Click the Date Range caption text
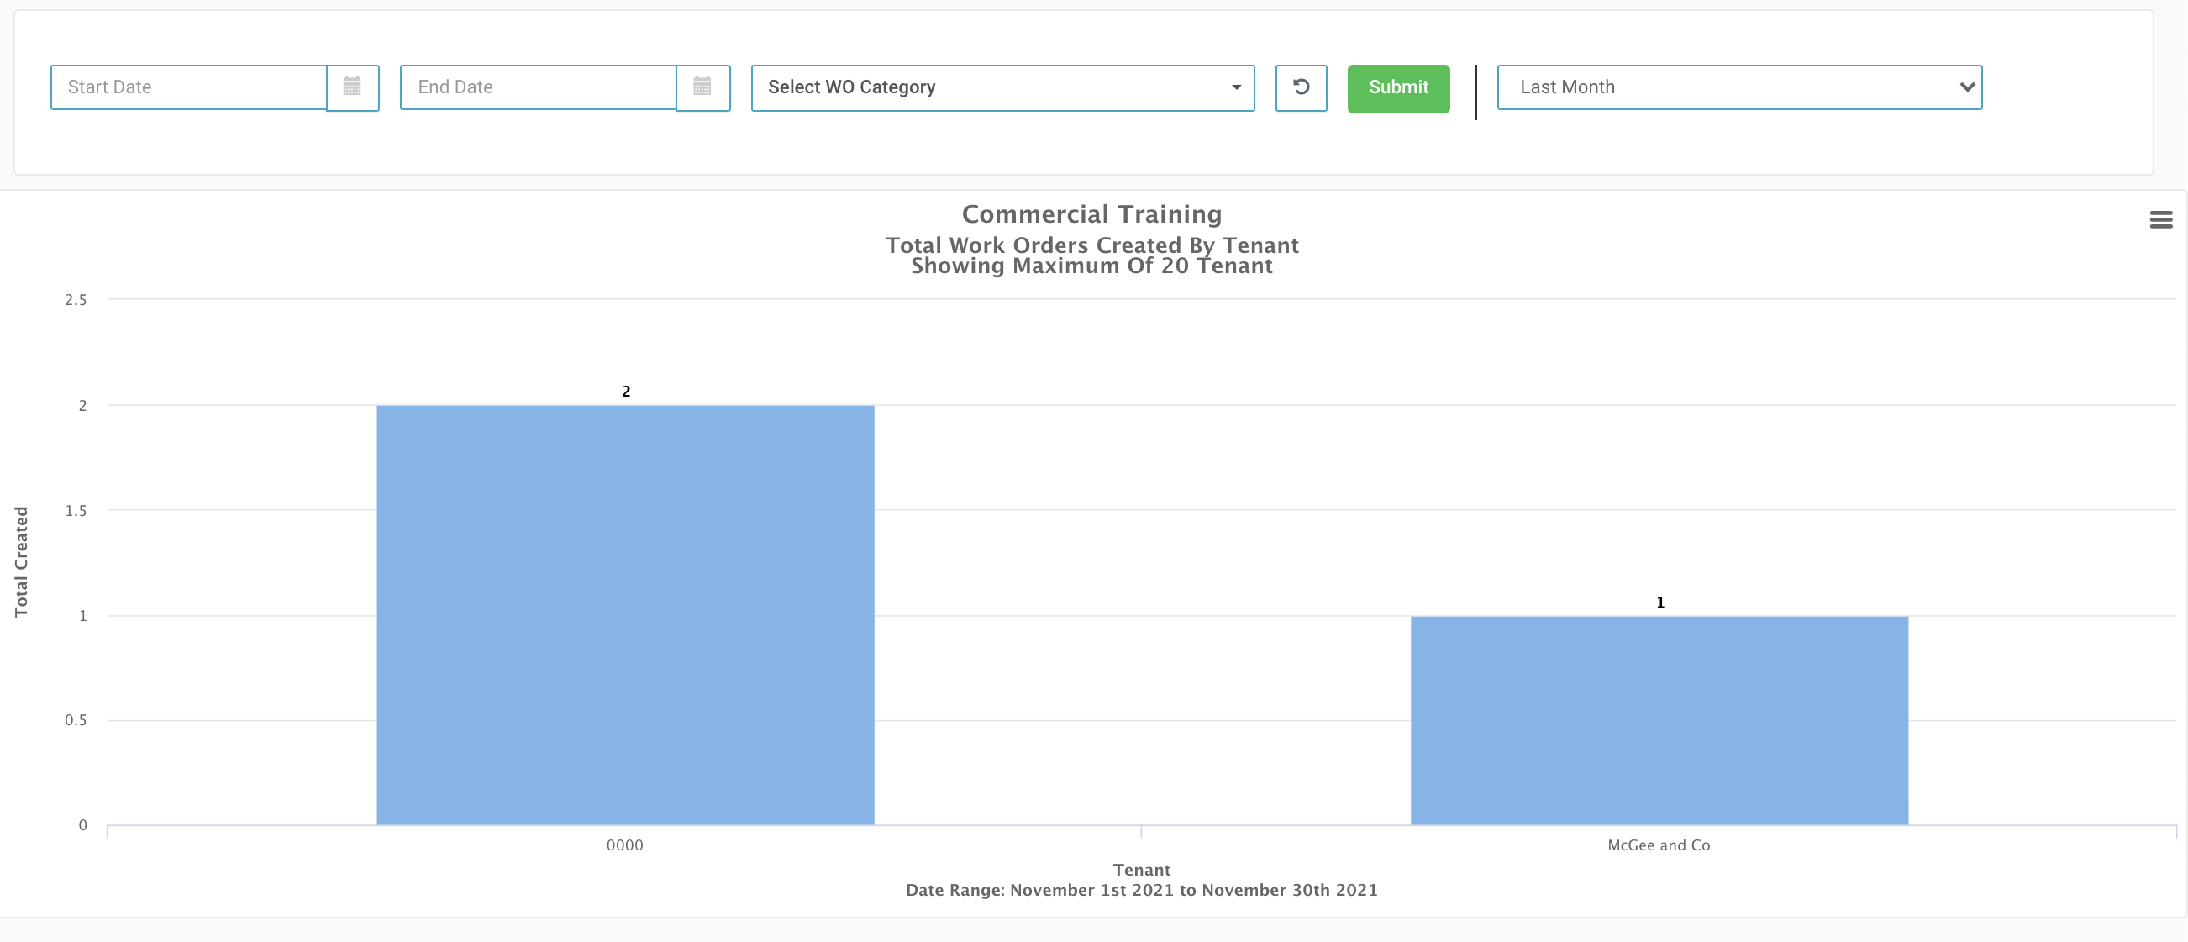The image size is (2188, 942). click(x=1141, y=890)
